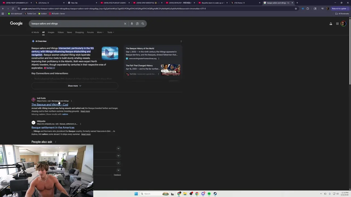351x197 pixels.
Task: Open Google Search Labs flask icon
Action: (x=331, y=24)
